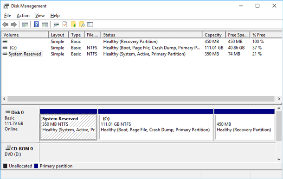Click the Connect/Rescan disk icon in toolbar
283x179 pixels.
56,25
